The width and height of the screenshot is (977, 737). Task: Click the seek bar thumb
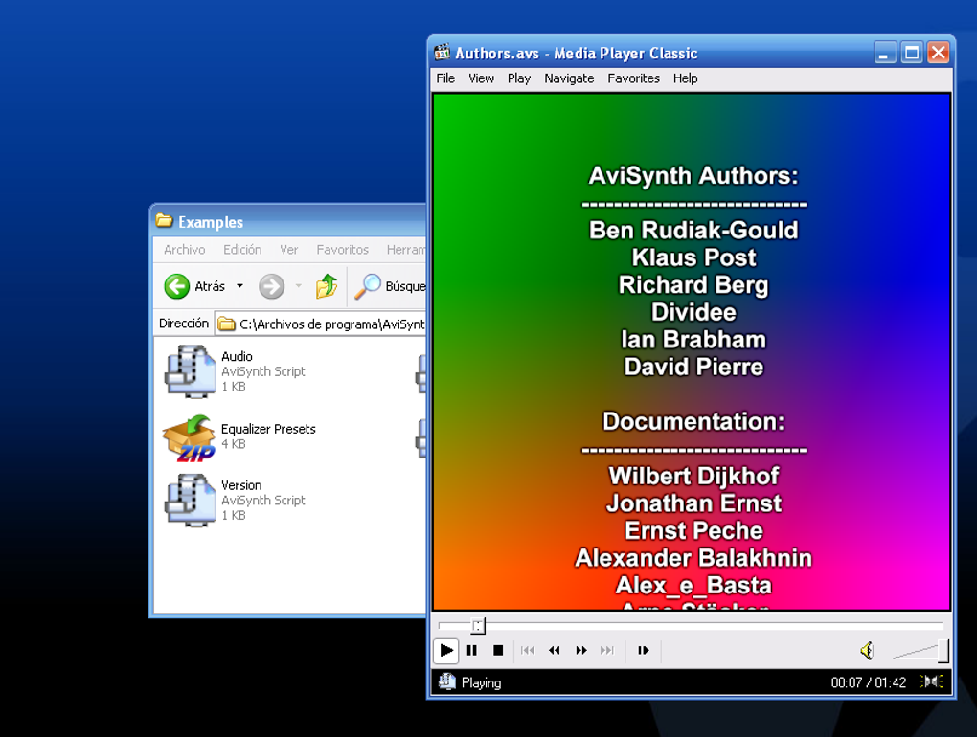pyautogui.click(x=478, y=626)
